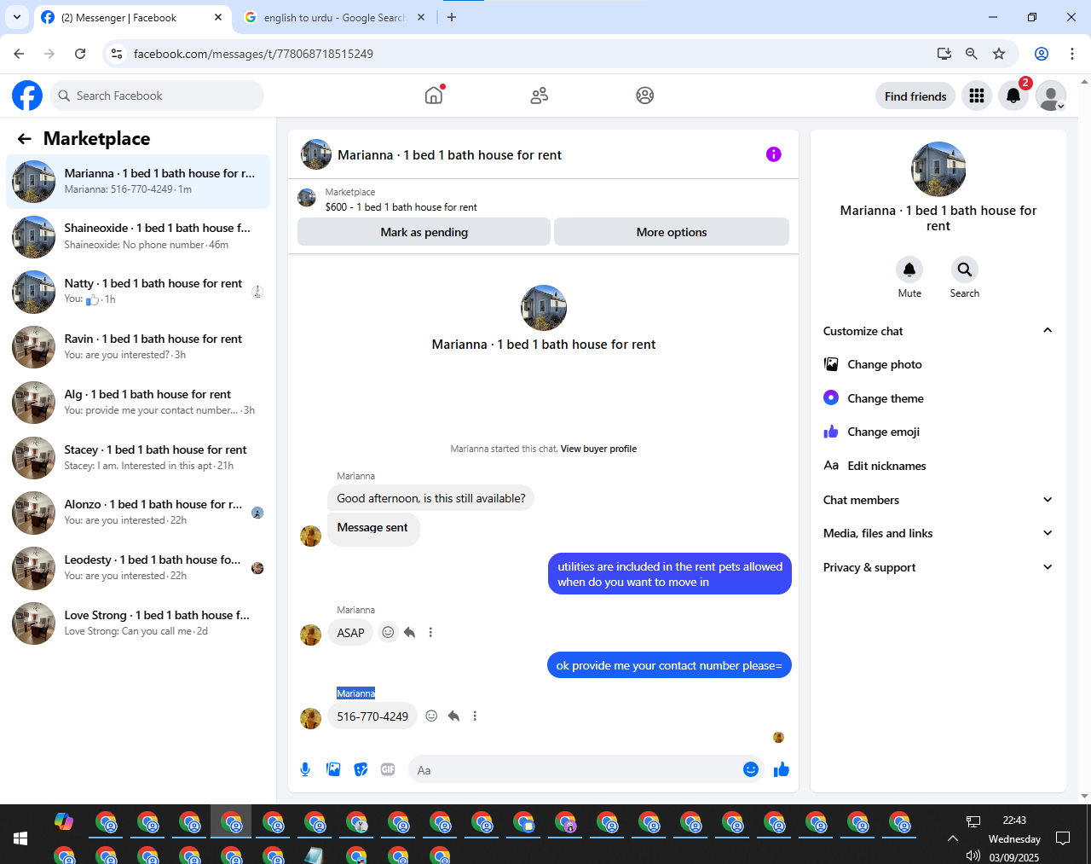The height and width of the screenshot is (864, 1091).
Task: Mute this conversation with the bell button
Action: click(x=909, y=270)
